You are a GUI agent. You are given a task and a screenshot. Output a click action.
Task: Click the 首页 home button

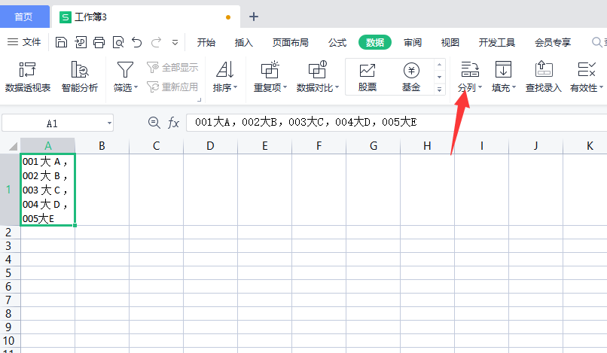click(24, 17)
